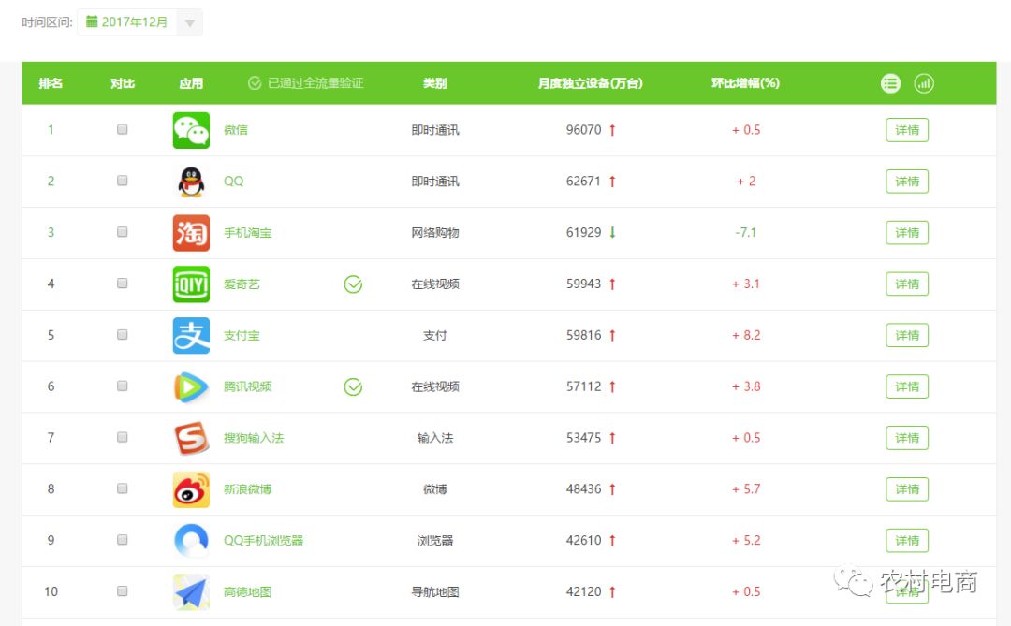Open the 手机淘宝 app name link
Viewport: 1011px width, 626px height.
point(248,233)
